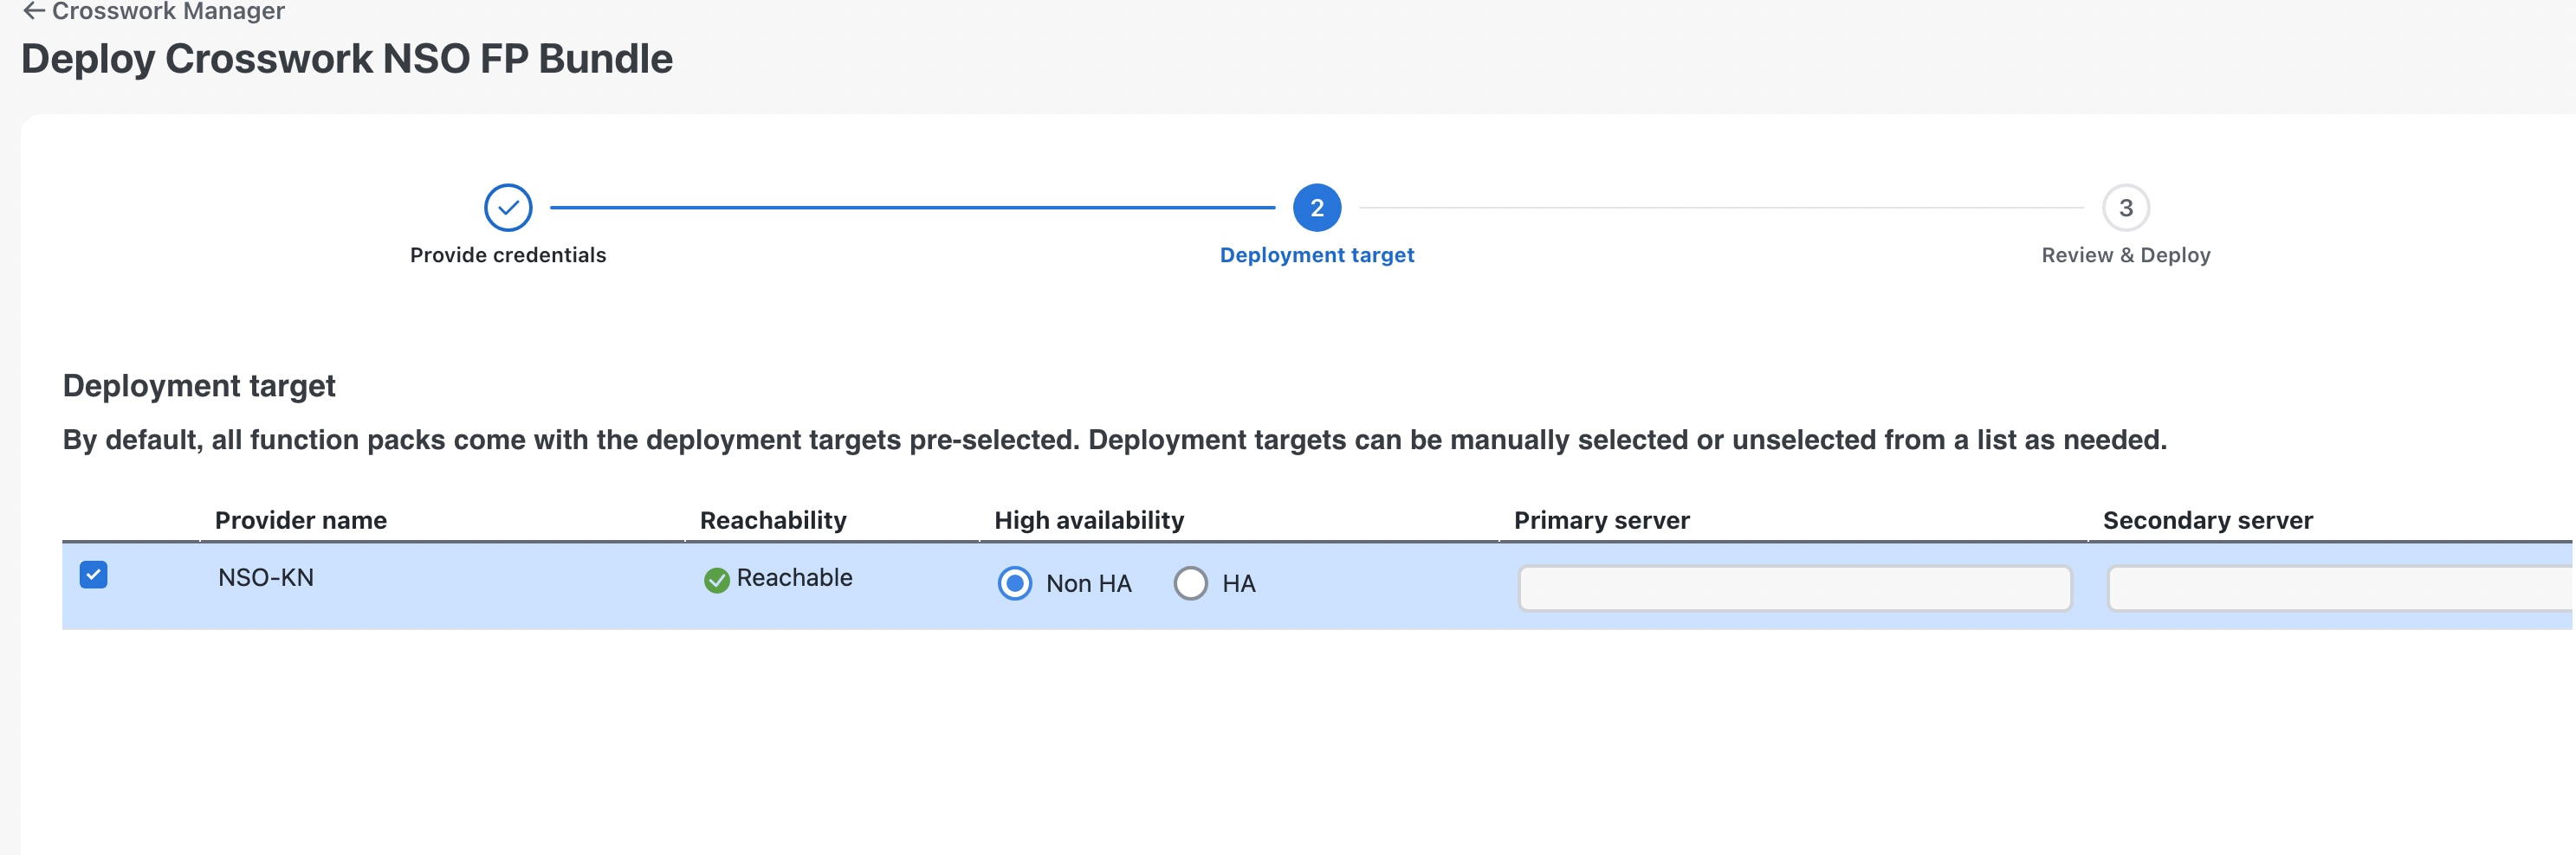Select step 2 Deployment target circle

(x=1317, y=208)
